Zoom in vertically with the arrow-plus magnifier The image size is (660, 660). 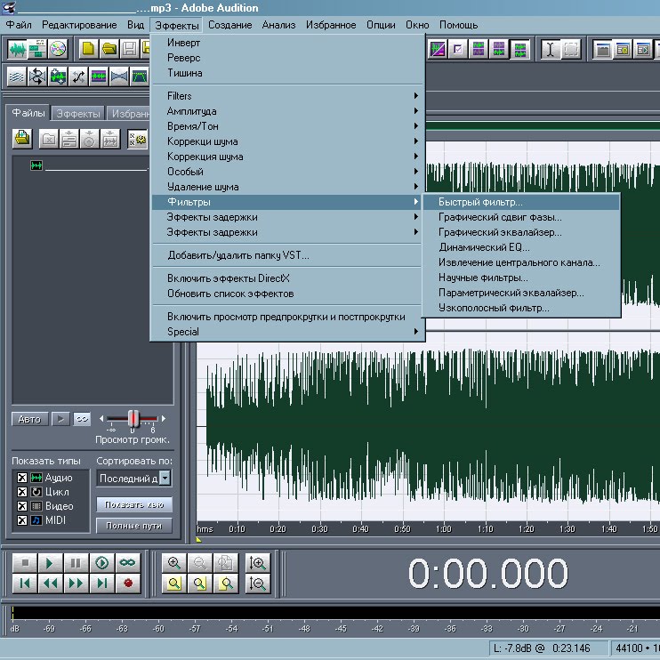(x=258, y=563)
